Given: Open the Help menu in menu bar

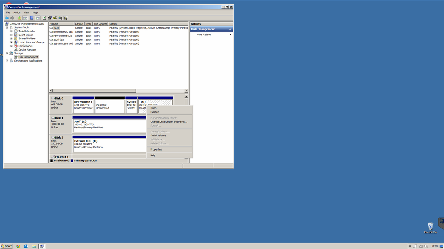Looking at the screenshot, I should 35,12.
